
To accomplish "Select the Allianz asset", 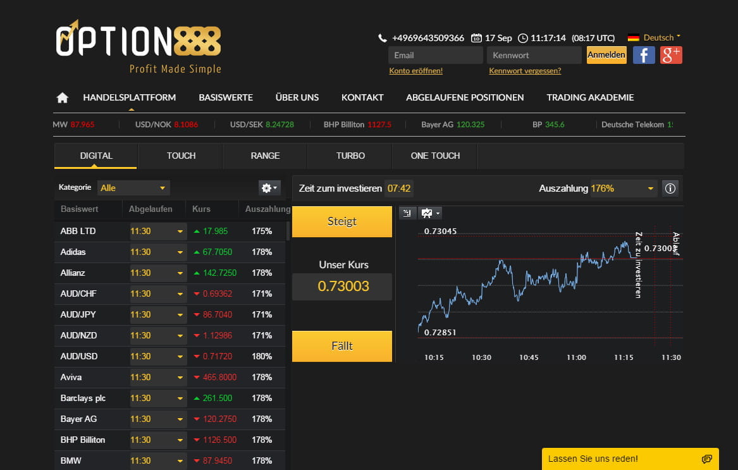I will [170, 273].
